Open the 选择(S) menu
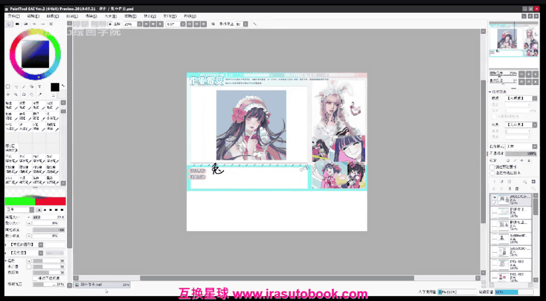 91,16
